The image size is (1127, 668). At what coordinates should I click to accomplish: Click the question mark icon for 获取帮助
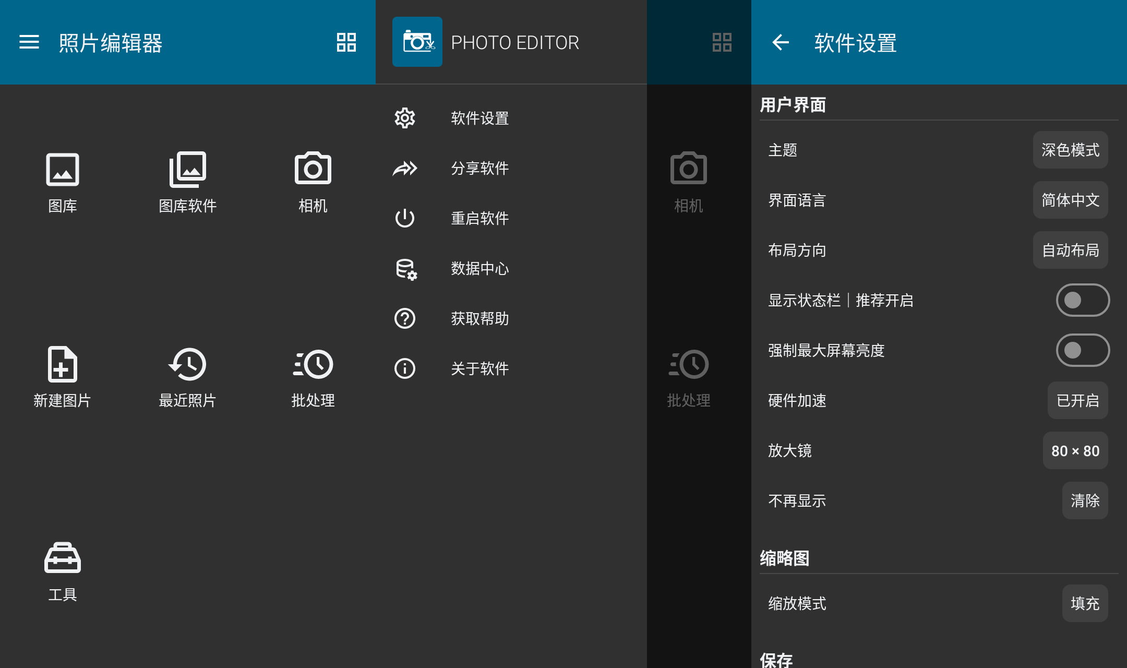(405, 318)
